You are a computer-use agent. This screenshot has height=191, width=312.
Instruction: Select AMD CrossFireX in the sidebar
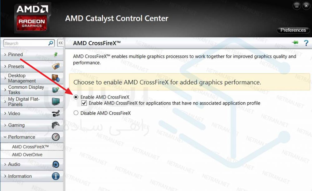(30, 147)
